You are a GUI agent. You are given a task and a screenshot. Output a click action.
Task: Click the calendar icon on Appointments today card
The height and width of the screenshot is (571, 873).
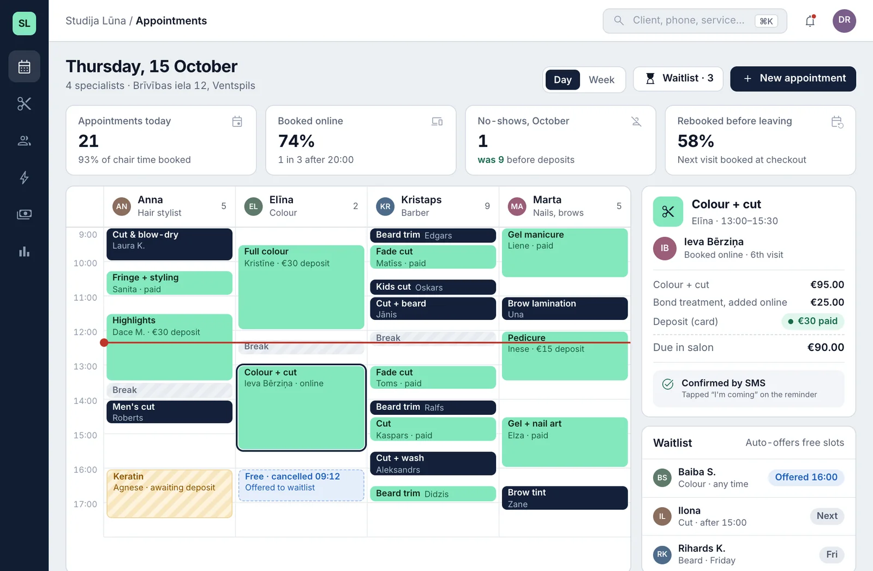coord(237,122)
